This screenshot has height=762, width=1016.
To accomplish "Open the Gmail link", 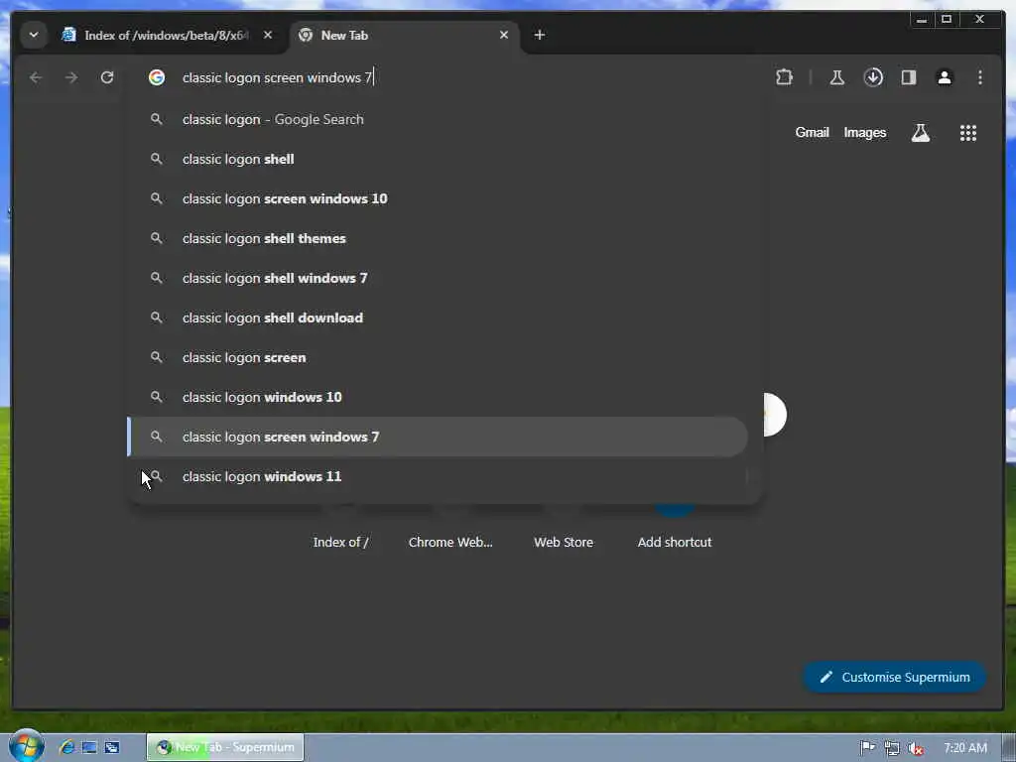I will [x=812, y=132].
